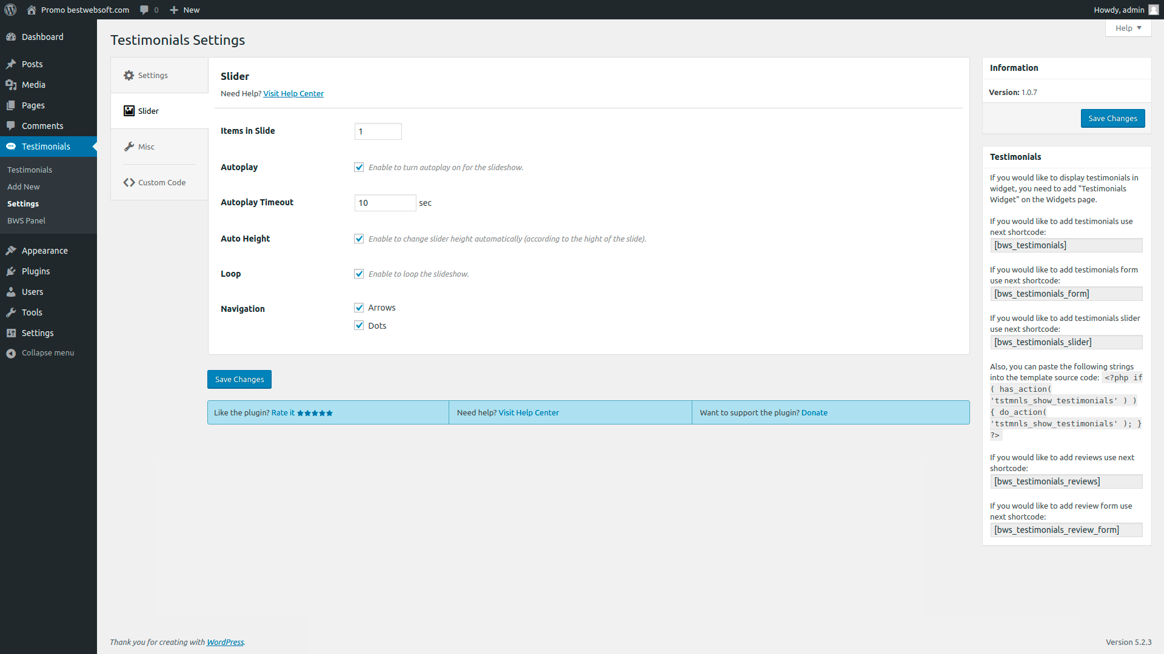Image resolution: width=1164 pixels, height=654 pixels.
Task: Click the Tools wrench icon
Action: coord(11,312)
